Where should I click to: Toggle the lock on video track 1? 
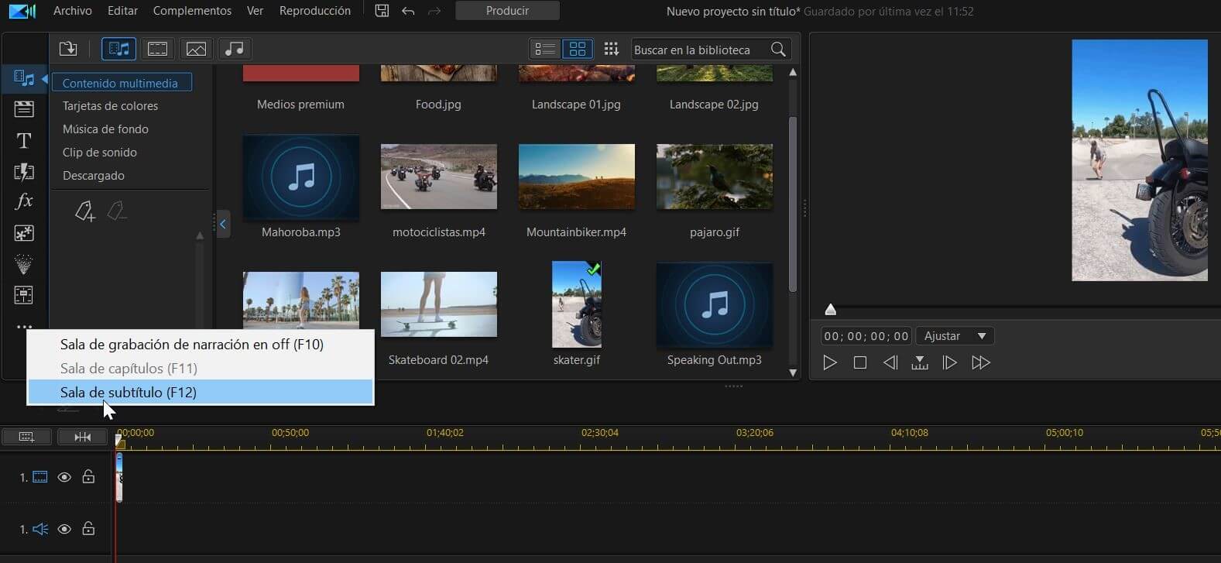pyautogui.click(x=88, y=477)
